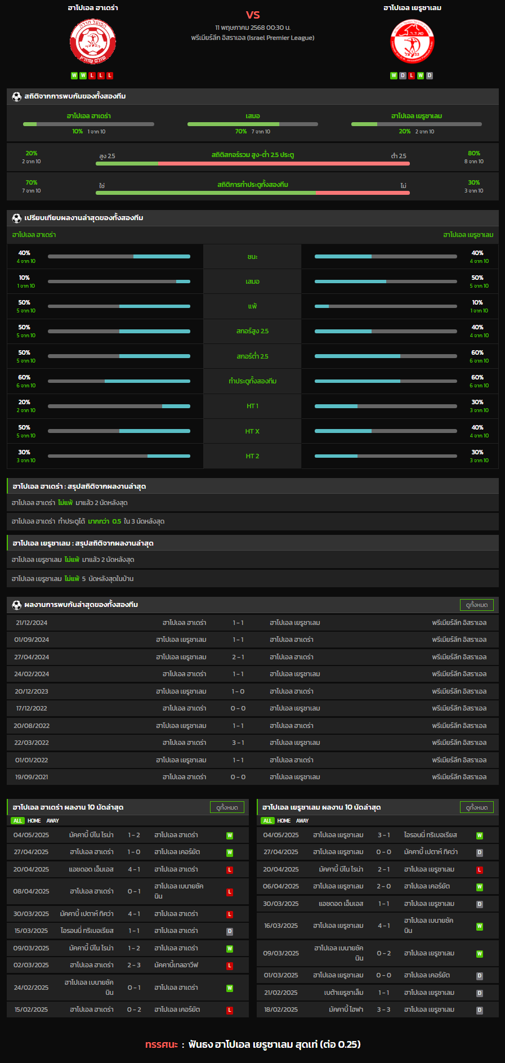Click head-to-head row dated 21/12/2024
Viewport: 505px width, 1063px height.
253,623
